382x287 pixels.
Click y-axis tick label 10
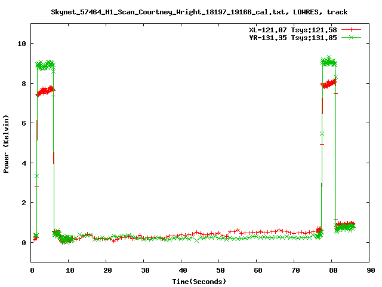(21, 44)
